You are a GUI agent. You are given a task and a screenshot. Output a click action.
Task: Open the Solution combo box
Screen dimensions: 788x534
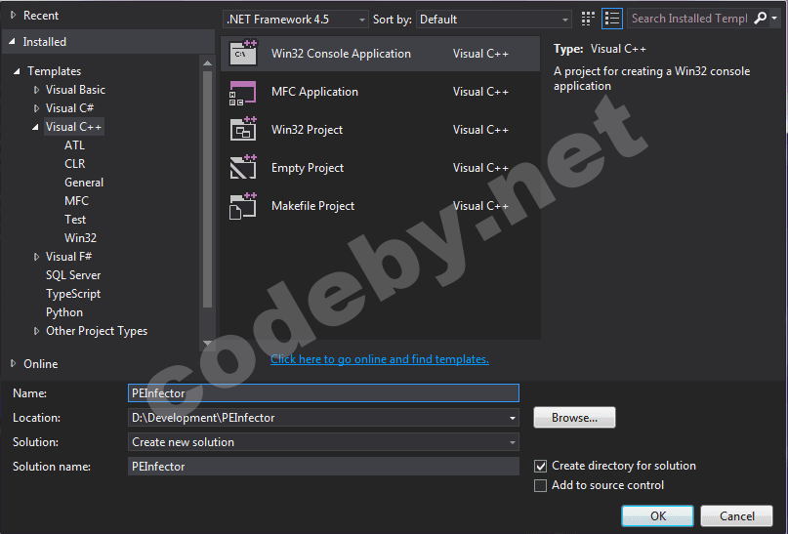[x=323, y=442]
